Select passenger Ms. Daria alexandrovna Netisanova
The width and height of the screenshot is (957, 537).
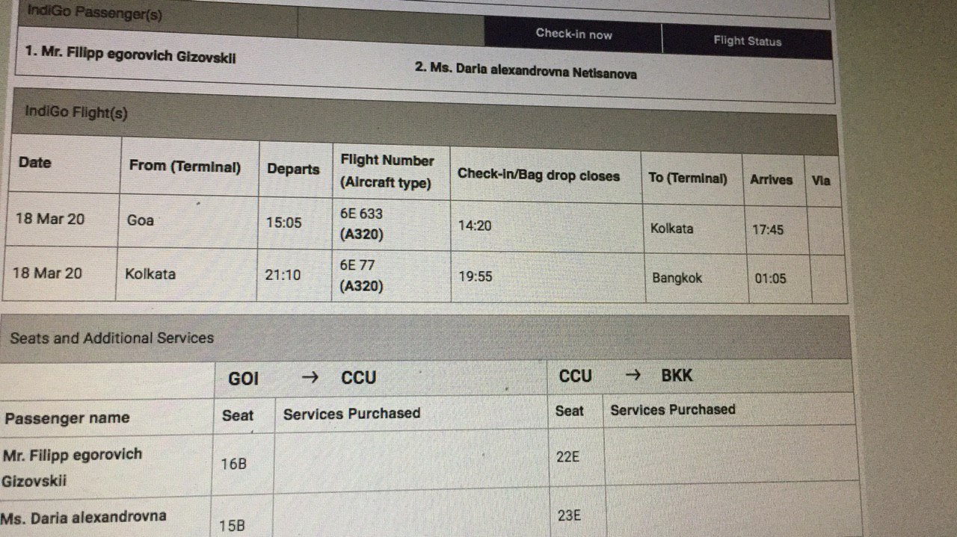526,70
